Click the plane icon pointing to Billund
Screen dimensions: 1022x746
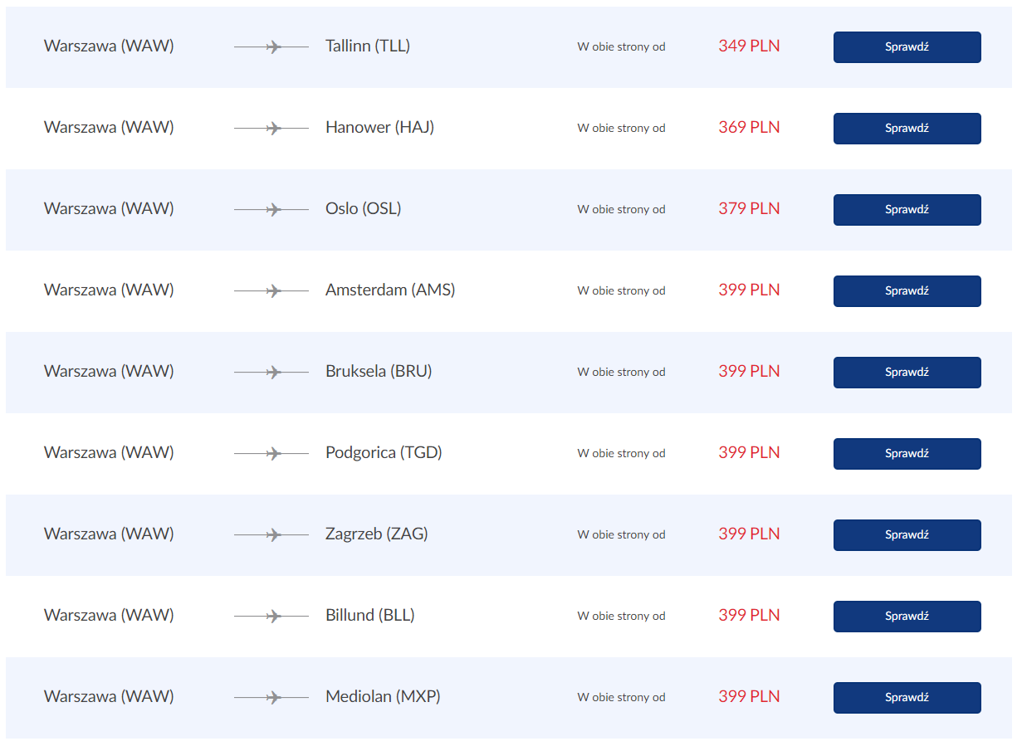(x=271, y=617)
